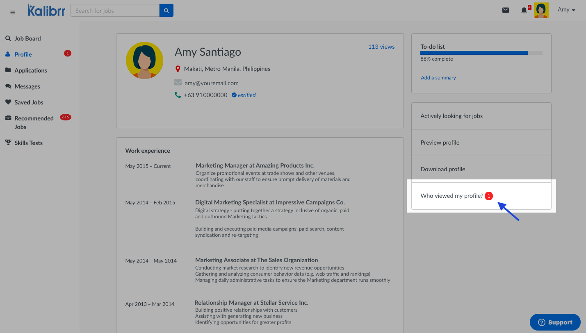
Task: Click the 113 views link
Action: click(x=381, y=47)
